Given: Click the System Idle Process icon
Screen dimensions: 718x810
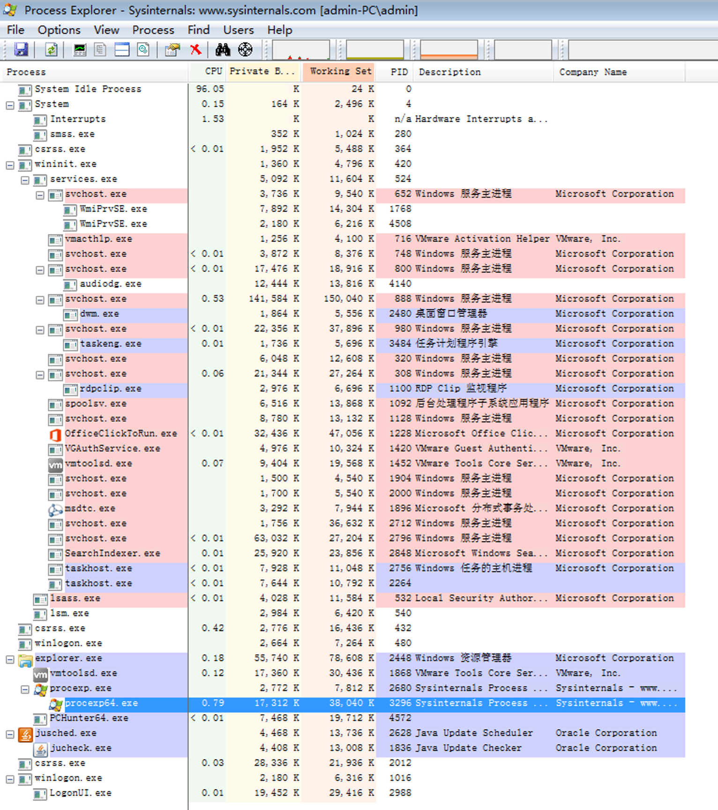Looking at the screenshot, I should point(25,90).
